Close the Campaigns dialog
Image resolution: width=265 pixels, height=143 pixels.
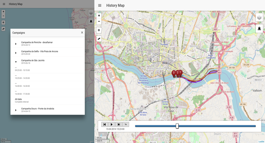(x=82, y=33)
